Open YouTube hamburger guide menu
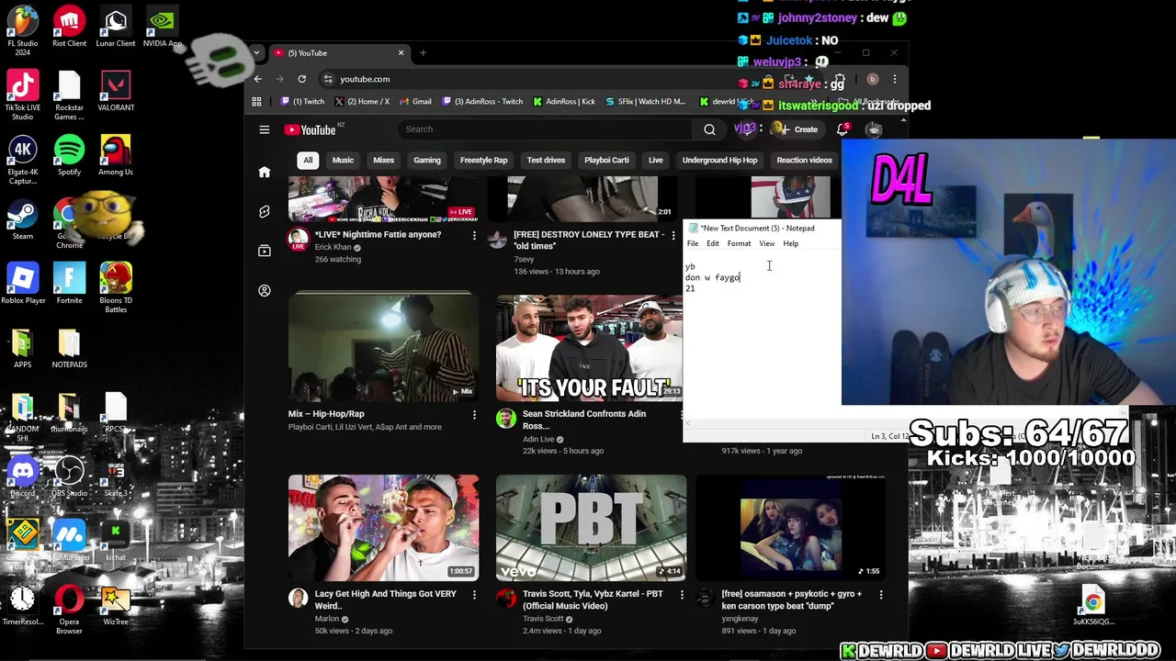This screenshot has width=1176, height=661. pos(265,129)
